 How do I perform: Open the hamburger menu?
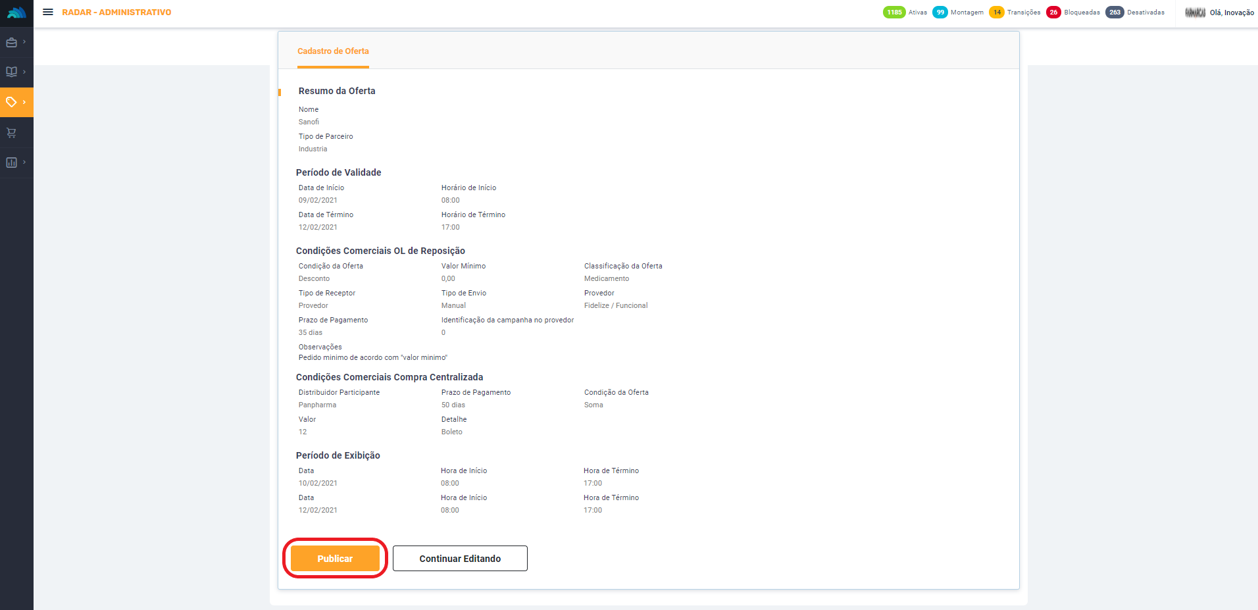click(48, 13)
